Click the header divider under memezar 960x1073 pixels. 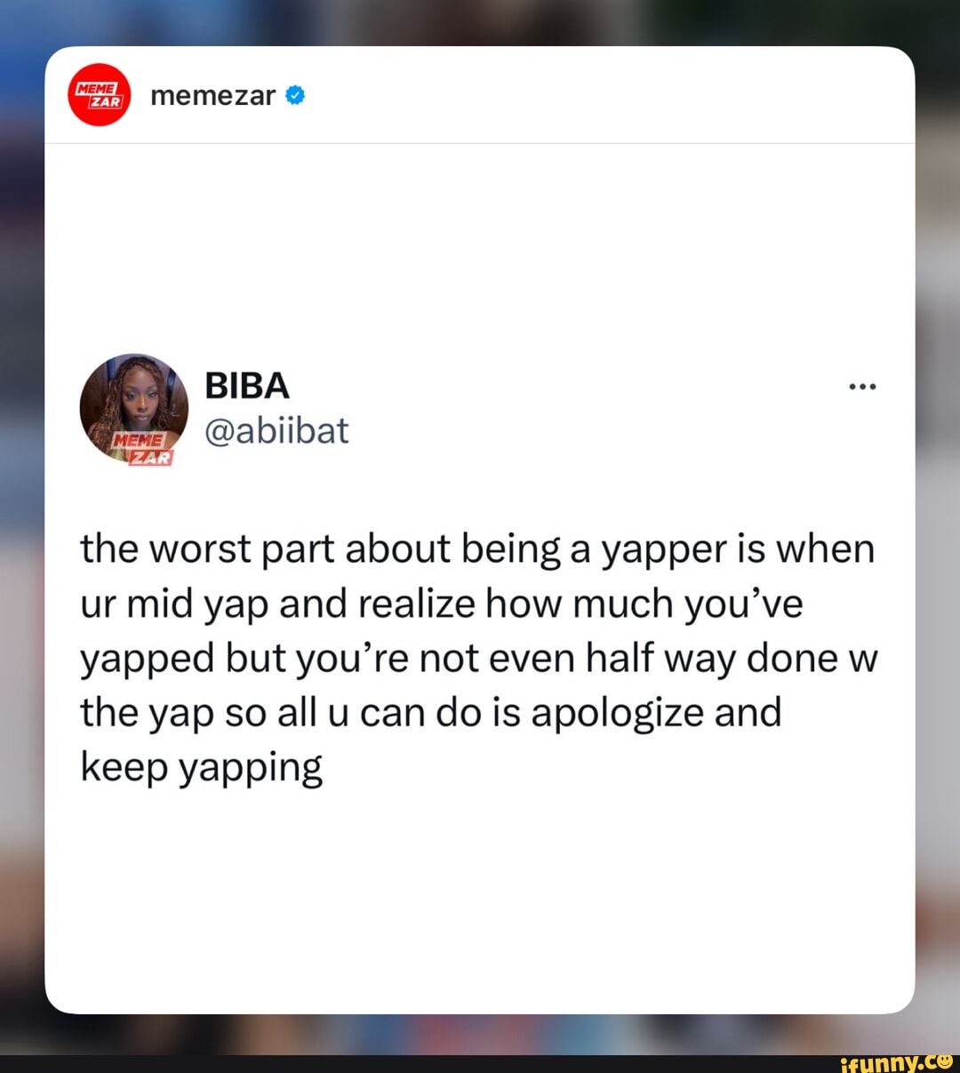[x=480, y=143]
